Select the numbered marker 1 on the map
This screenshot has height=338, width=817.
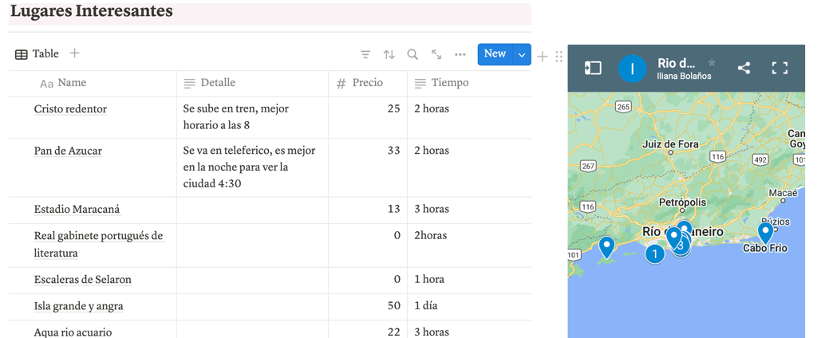[655, 254]
